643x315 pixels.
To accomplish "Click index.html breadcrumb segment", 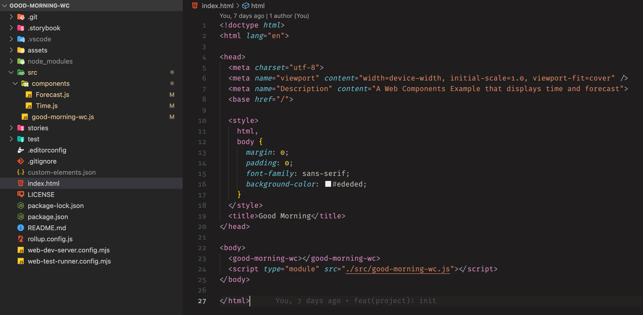I will point(218,6).
